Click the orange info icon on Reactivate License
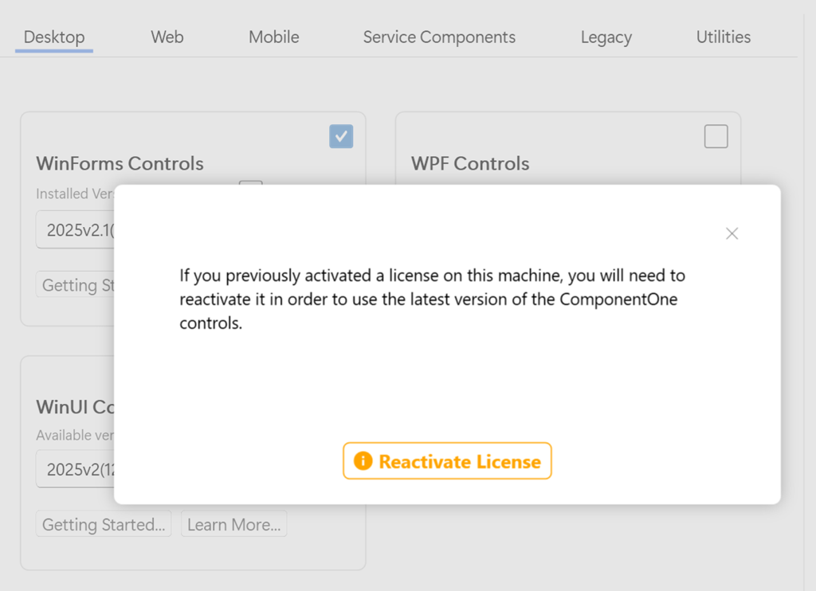The width and height of the screenshot is (816, 591). pos(363,461)
